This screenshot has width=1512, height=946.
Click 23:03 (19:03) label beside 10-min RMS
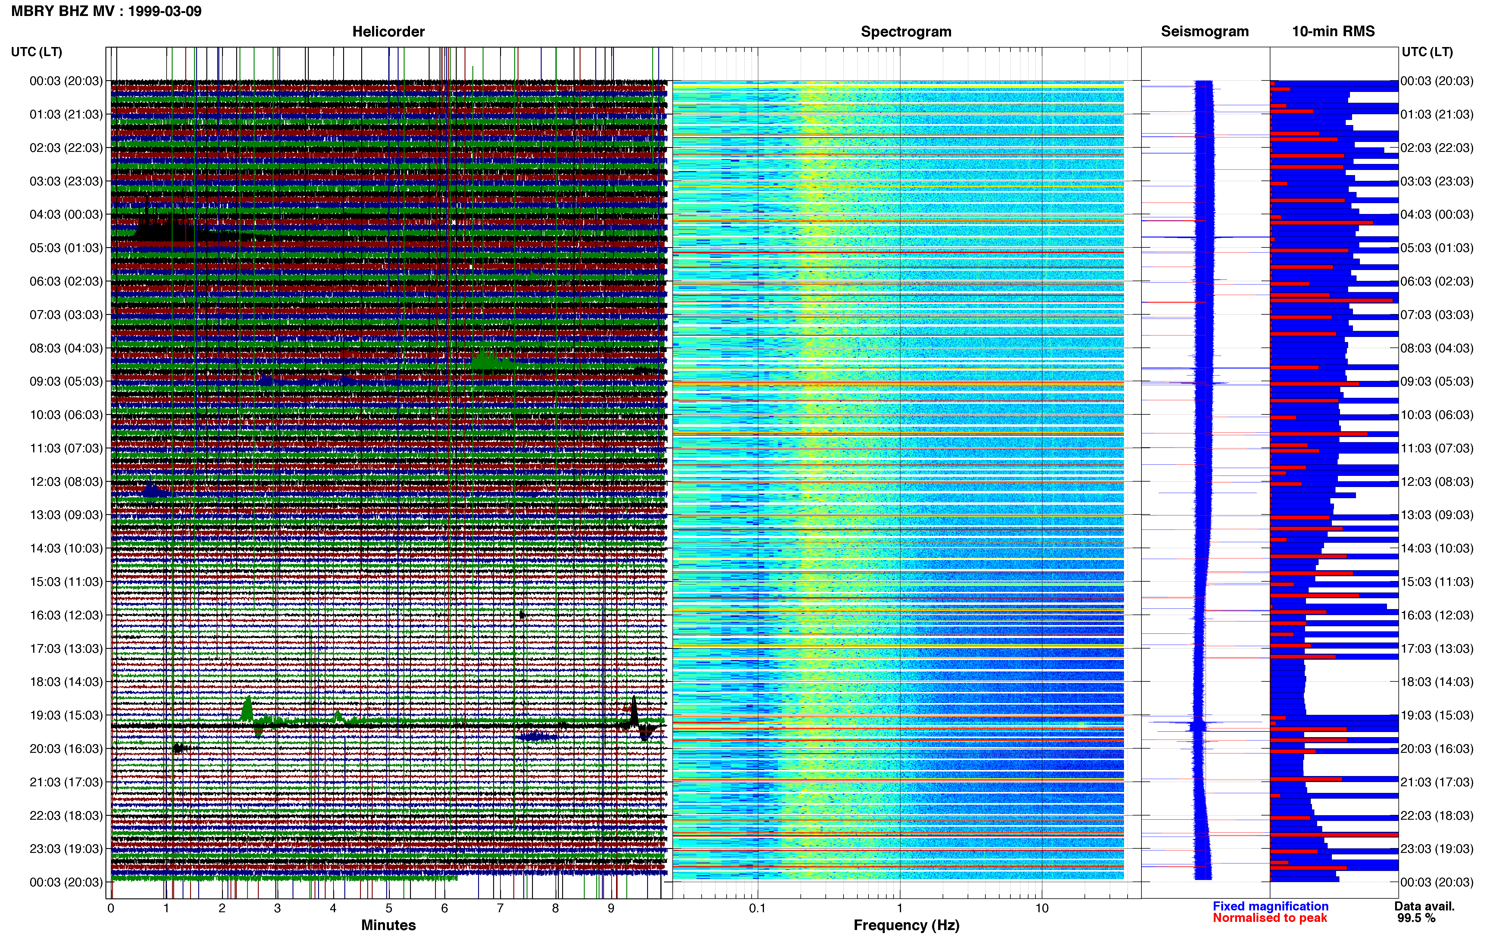(1437, 848)
